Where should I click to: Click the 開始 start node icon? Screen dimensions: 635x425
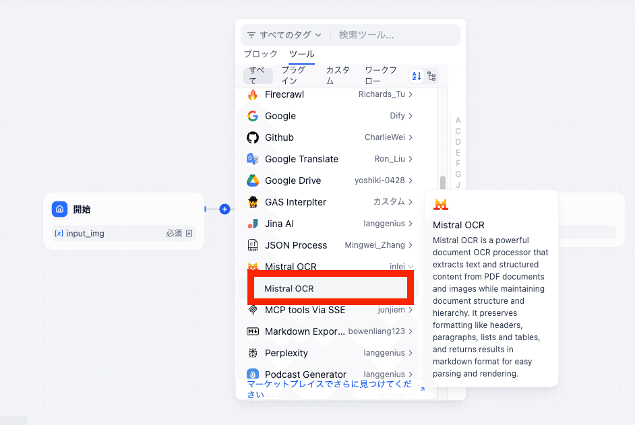point(59,209)
